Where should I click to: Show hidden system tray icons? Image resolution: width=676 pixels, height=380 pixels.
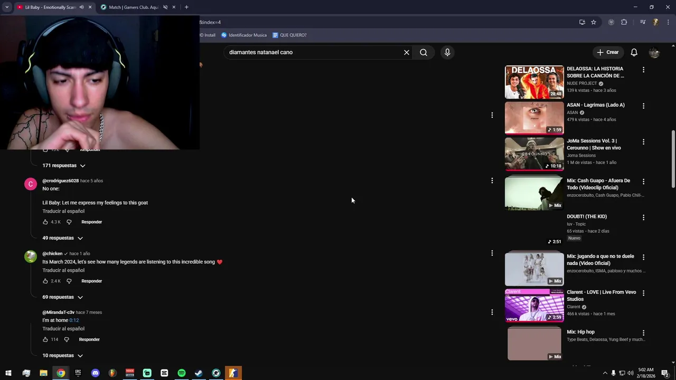pos(605,373)
